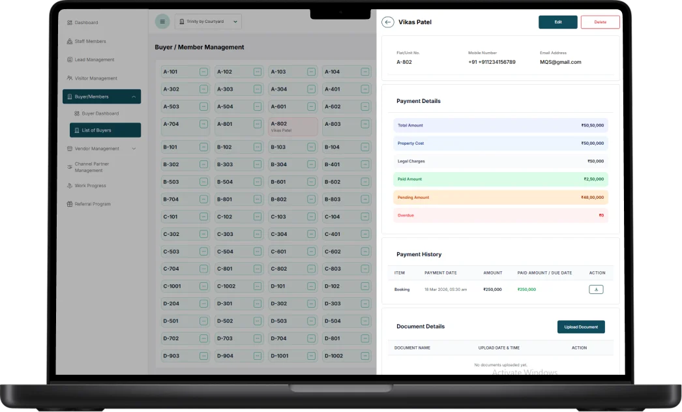682x412 pixels.
Task: Click the Total Amount row
Action: [501, 125]
